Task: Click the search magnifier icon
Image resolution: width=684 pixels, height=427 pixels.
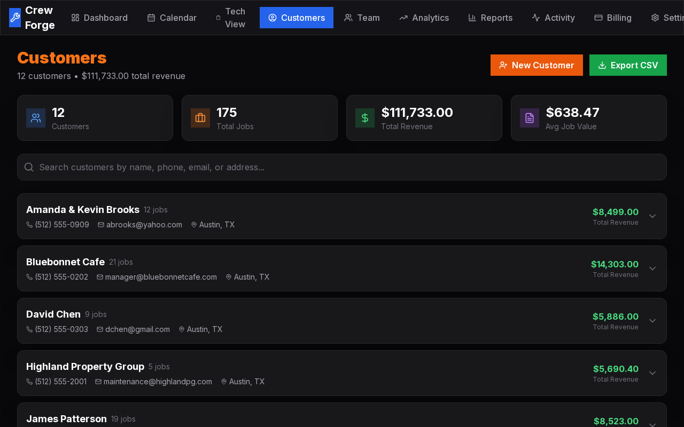Action: (29, 167)
